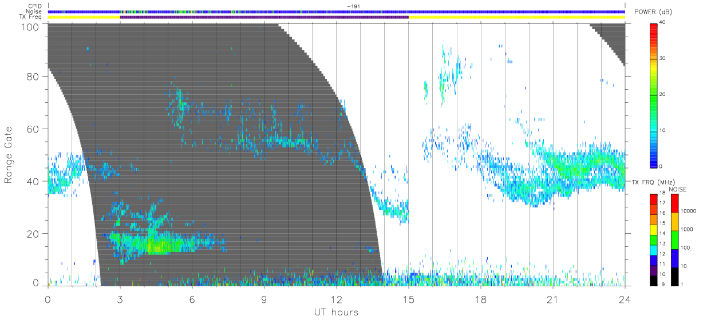Click the cyan 12-13 MHz swatch in TX FRQ legend
703x324 pixels.
[x=653, y=249]
